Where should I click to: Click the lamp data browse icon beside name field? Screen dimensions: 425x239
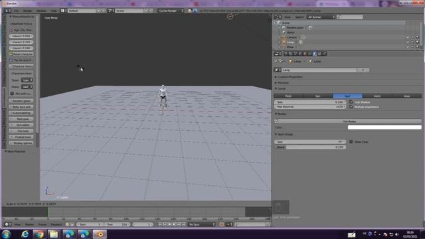pyautogui.click(x=278, y=70)
